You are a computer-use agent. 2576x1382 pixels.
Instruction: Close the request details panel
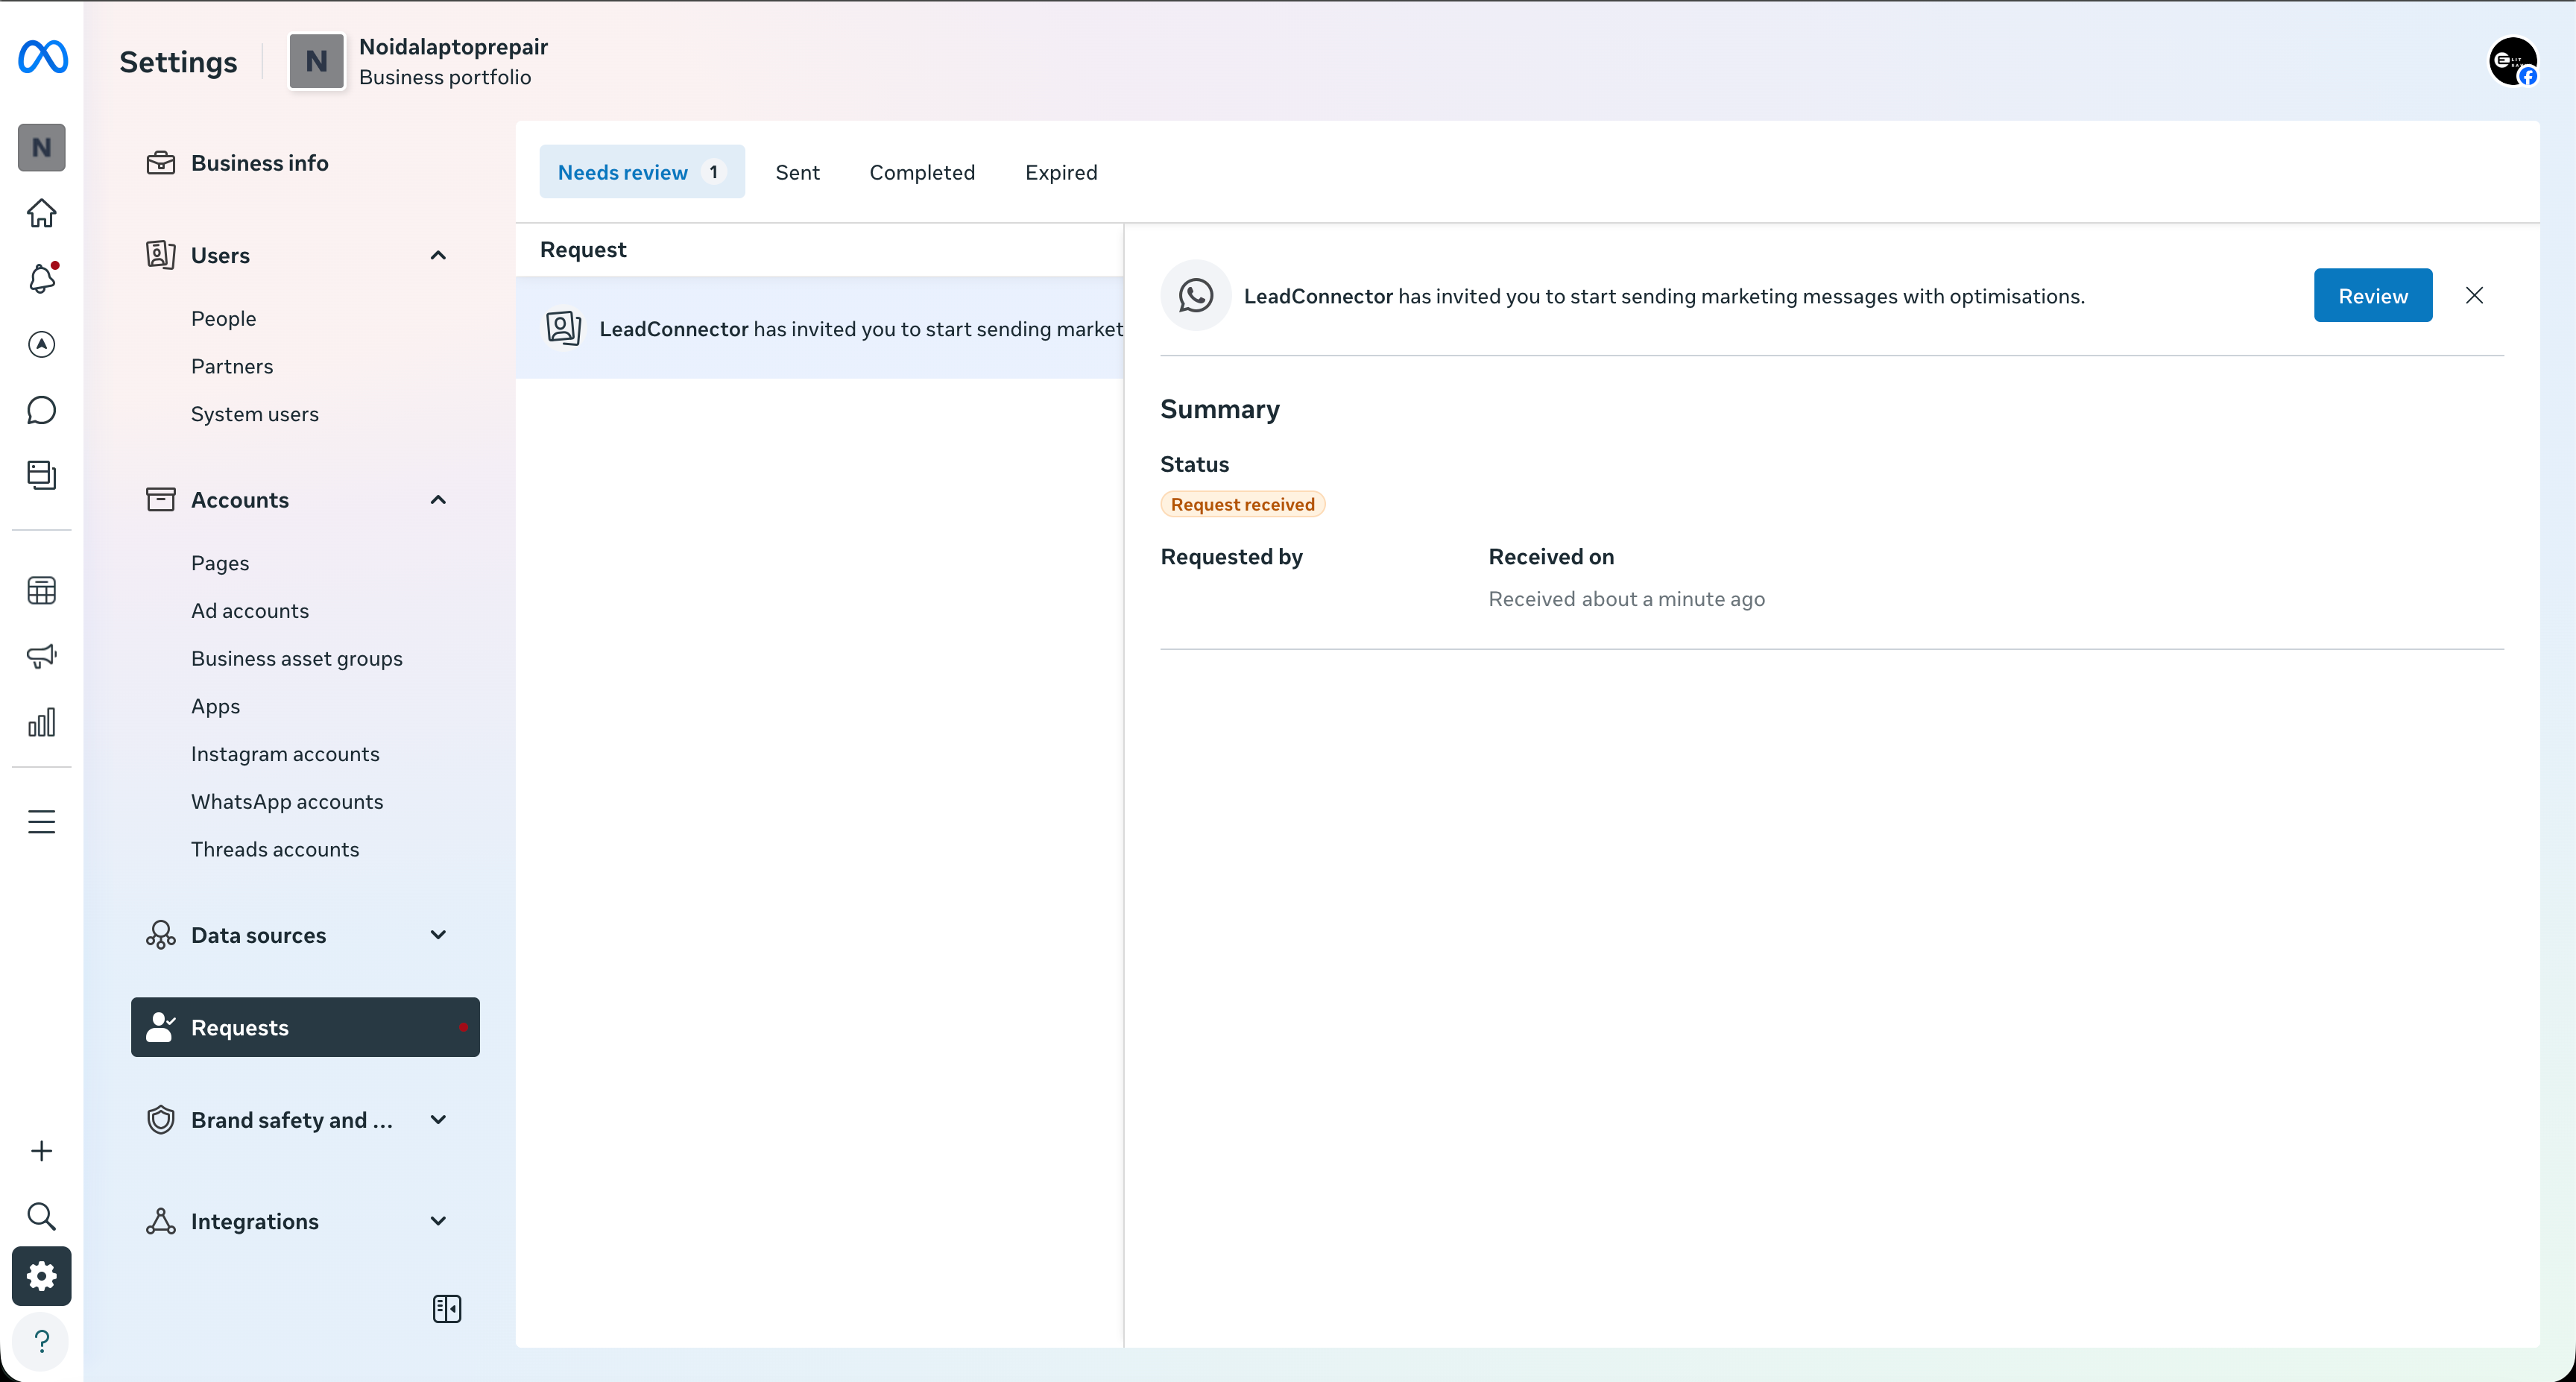[x=2475, y=295]
